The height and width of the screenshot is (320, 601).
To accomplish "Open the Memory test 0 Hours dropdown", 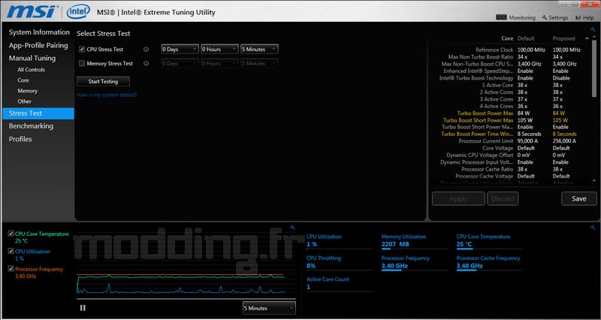I will [x=219, y=64].
